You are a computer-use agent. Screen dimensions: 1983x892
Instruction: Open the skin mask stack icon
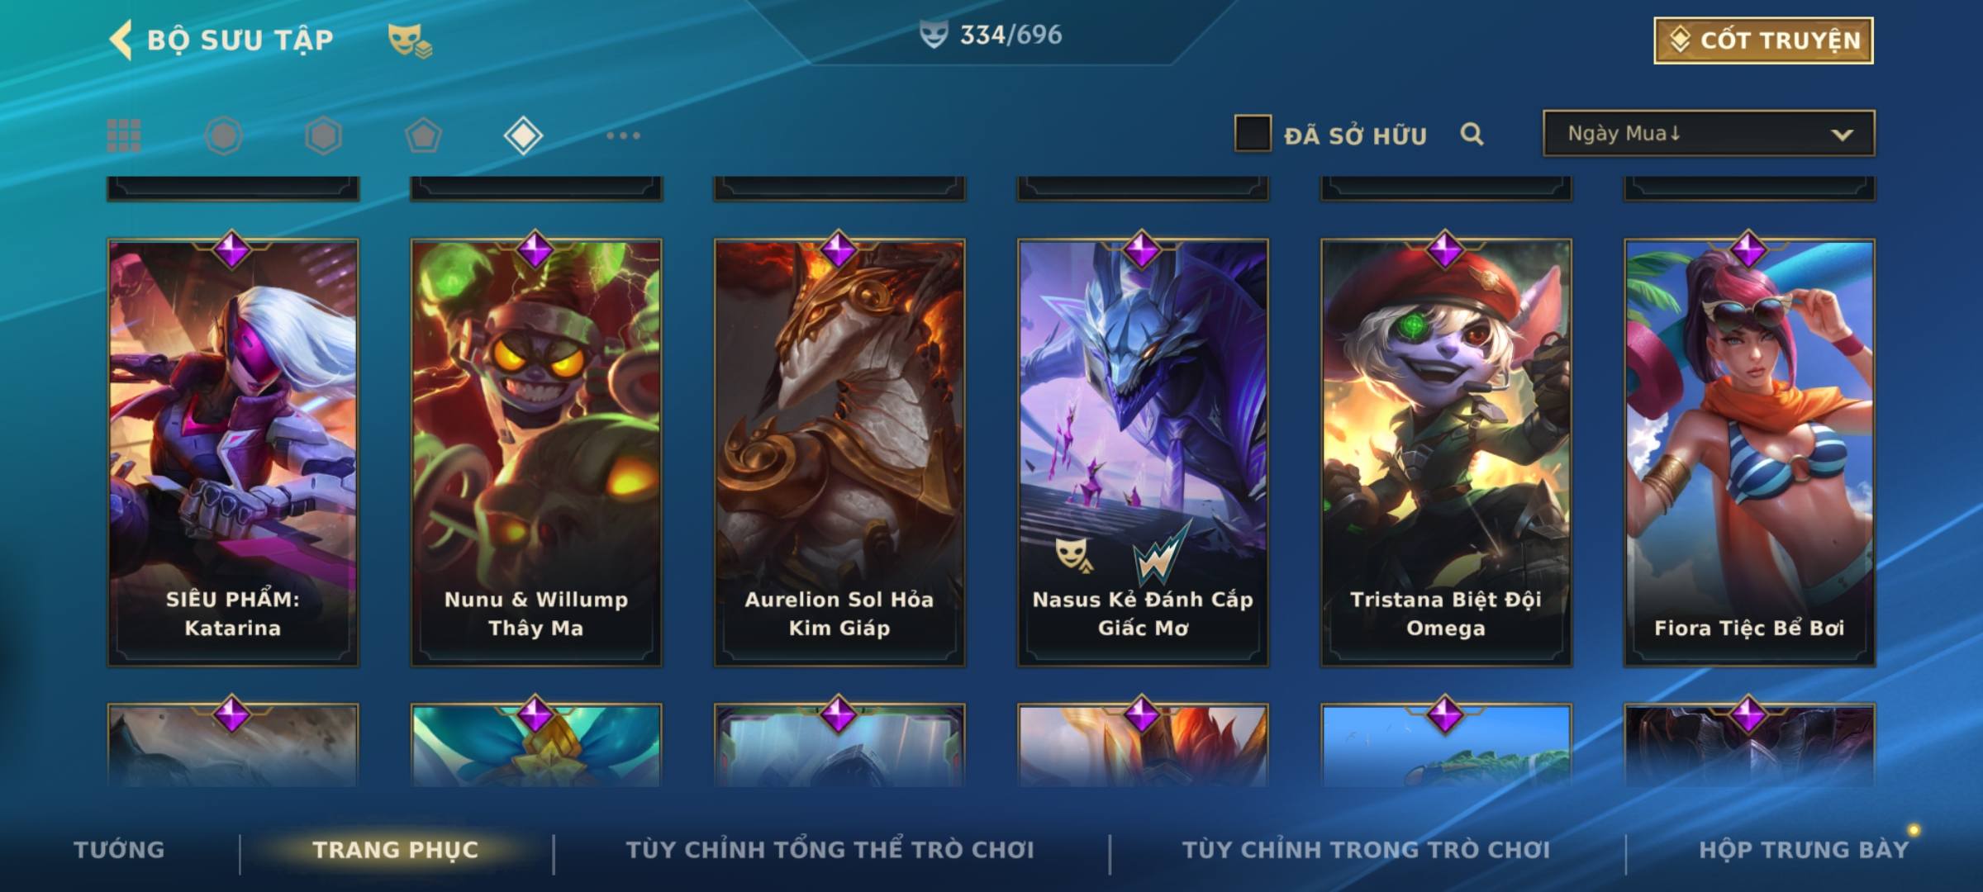(410, 40)
